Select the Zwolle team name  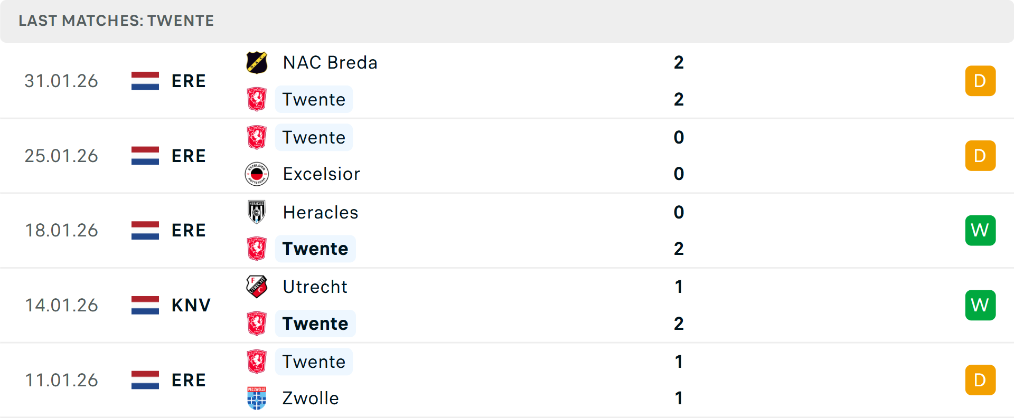click(x=311, y=398)
